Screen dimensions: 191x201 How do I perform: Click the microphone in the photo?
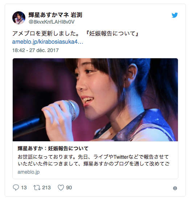[46, 117]
